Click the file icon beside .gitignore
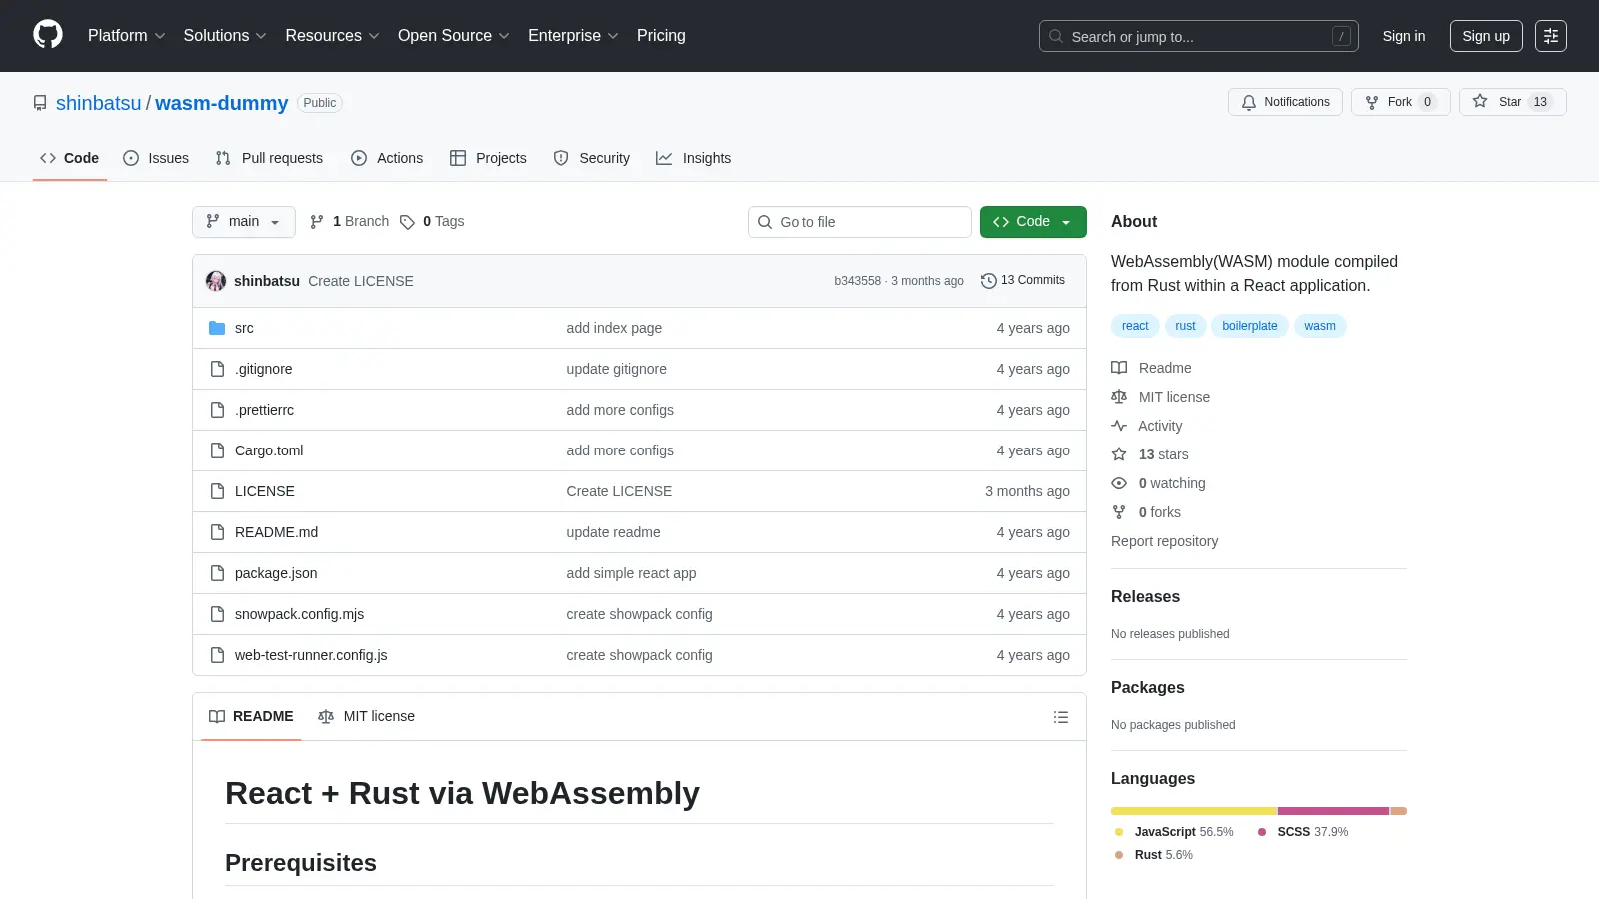Viewport: 1599px width, 899px height. click(217, 369)
